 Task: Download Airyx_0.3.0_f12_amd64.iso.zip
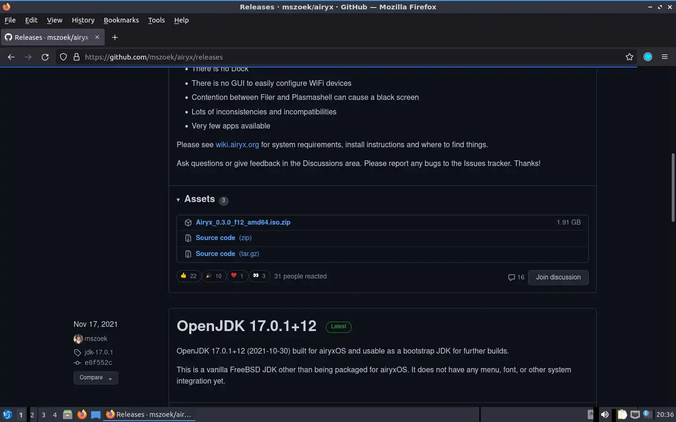243,222
